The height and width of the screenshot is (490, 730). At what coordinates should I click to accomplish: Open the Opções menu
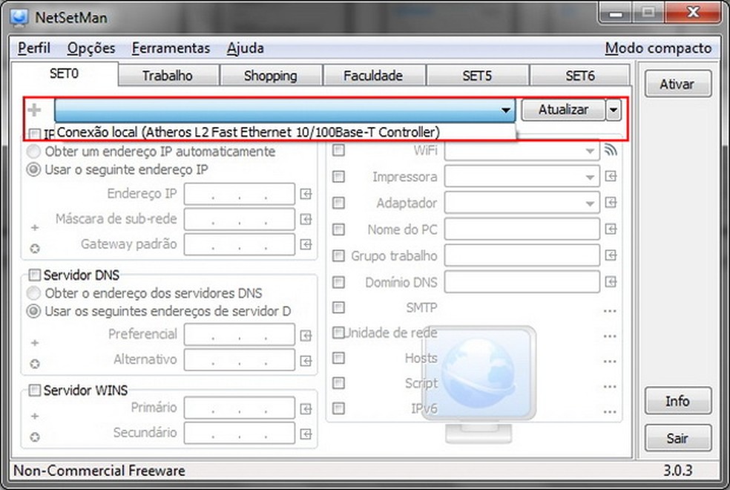click(x=91, y=48)
